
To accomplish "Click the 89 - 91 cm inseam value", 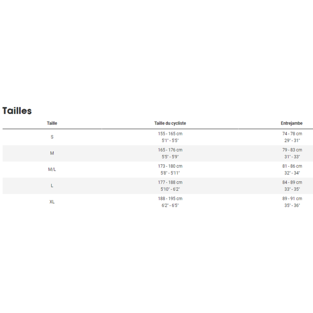I will pyautogui.click(x=292, y=198).
